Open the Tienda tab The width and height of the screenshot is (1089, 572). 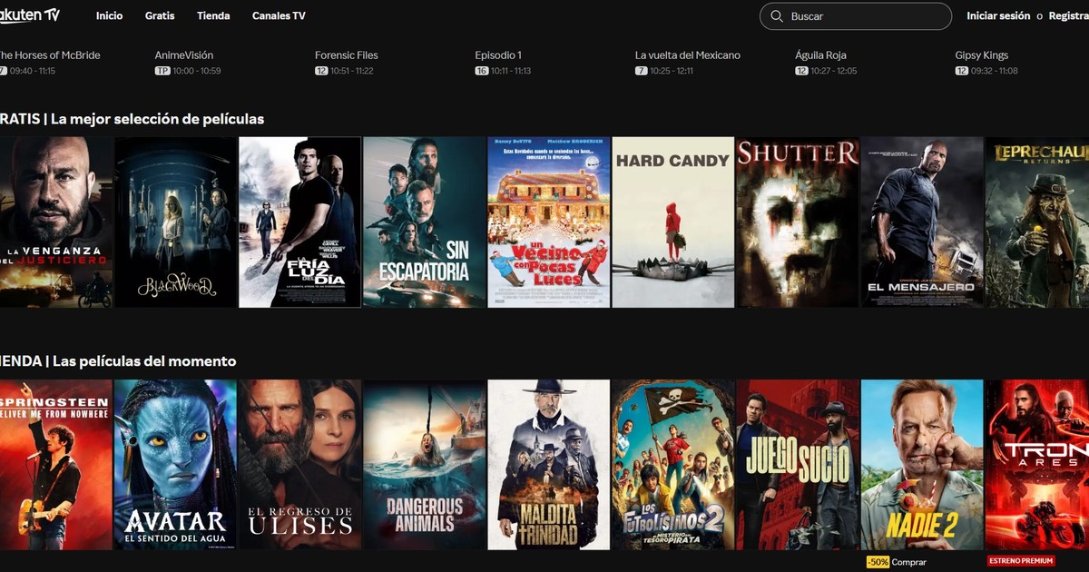(213, 16)
